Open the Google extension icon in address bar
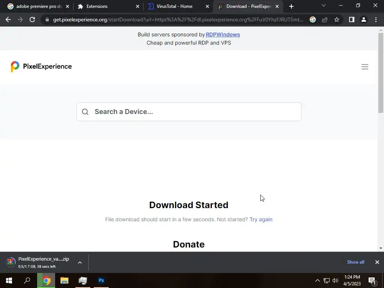This screenshot has width=384, height=288. pos(313,19)
